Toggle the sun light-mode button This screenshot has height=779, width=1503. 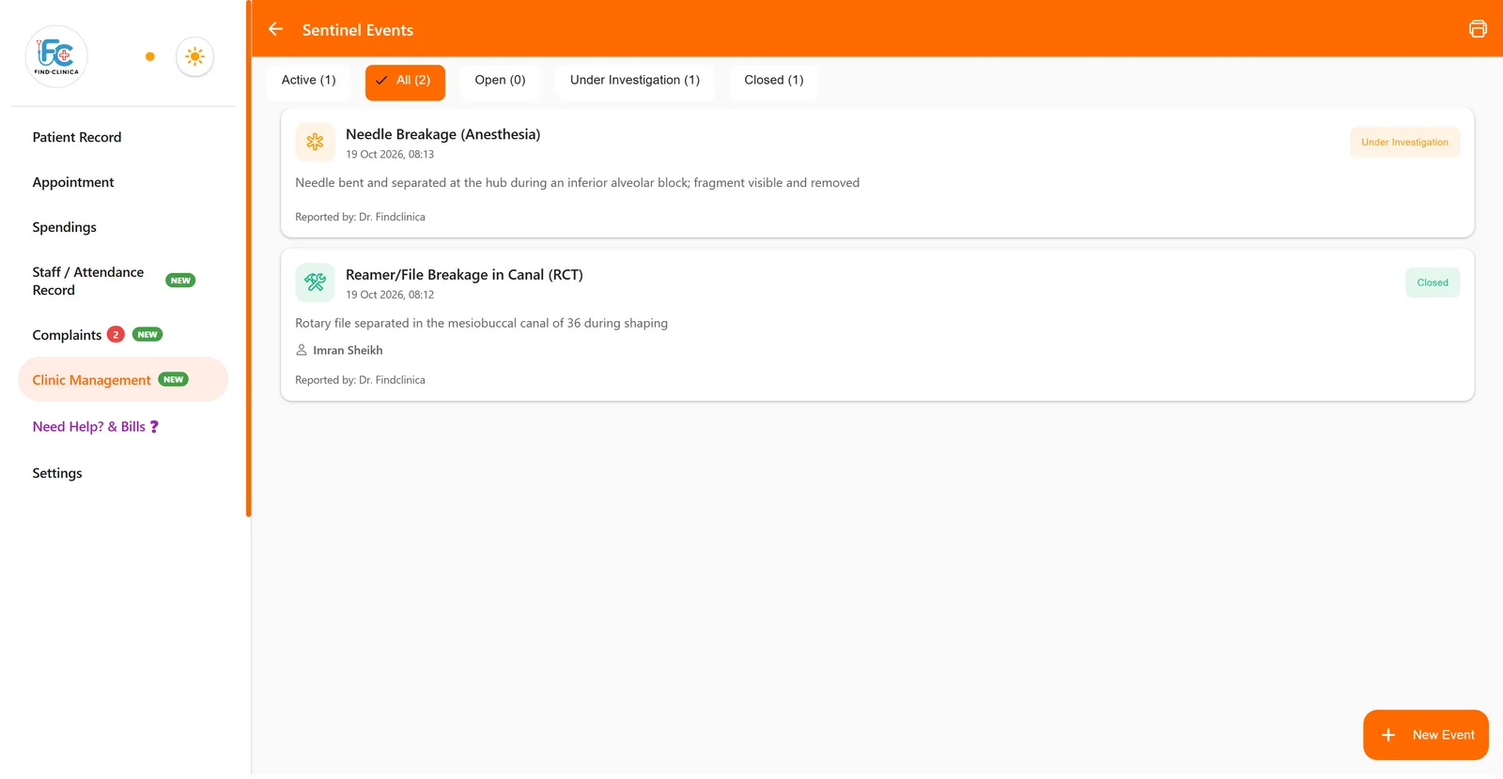point(194,56)
